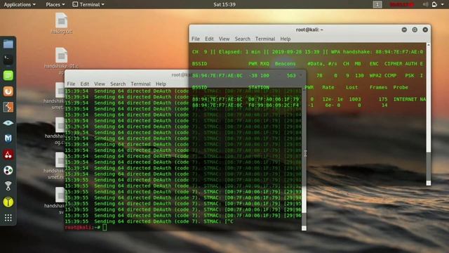Image resolution: width=449 pixels, height=253 pixels.
Task: Open the Applications menu
Action: click(20, 4)
